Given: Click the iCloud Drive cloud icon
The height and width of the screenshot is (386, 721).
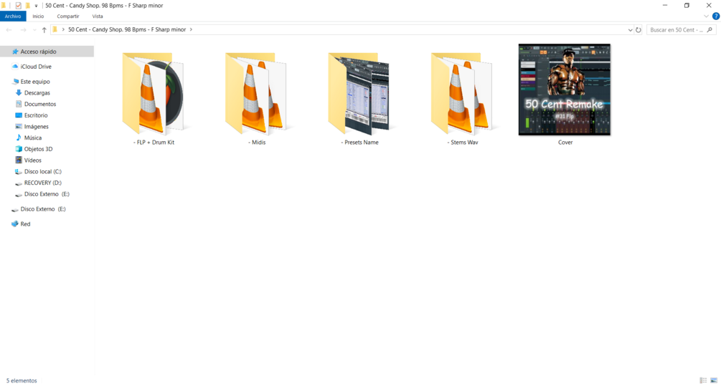Looking at the screenshot, I should (x=15, y=67).
